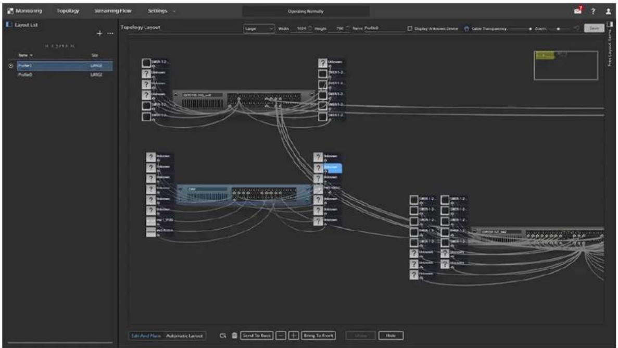Enable Display Unknown Device checkbox
This screenshot has width=618, height=348.
click(410, 29)
